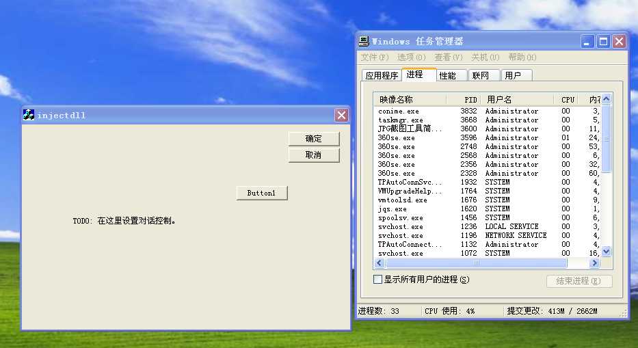Image resolution: width=638 pixels, height=348 pixels.
Task: Click the horizontal scroll left arrow
Action: (380, 263)
